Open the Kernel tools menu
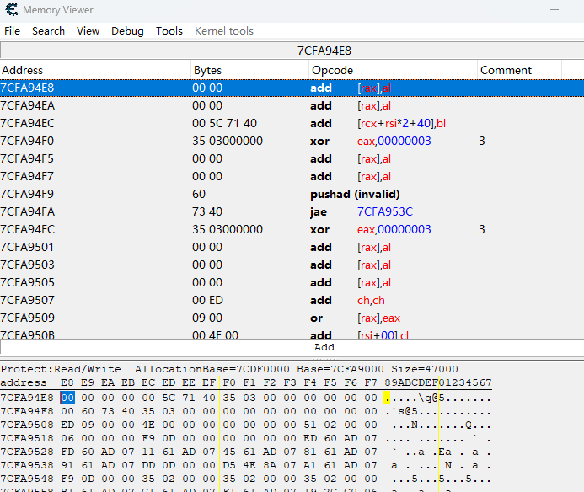This screenshot has width=584, height=492. pyautogui.click(x=224, y=31)
